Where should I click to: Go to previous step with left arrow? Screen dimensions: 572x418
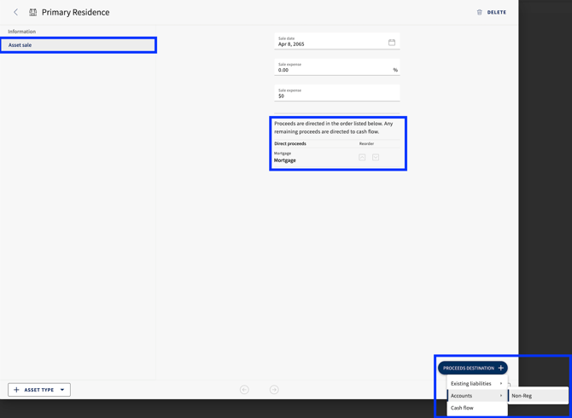(244, 390)
